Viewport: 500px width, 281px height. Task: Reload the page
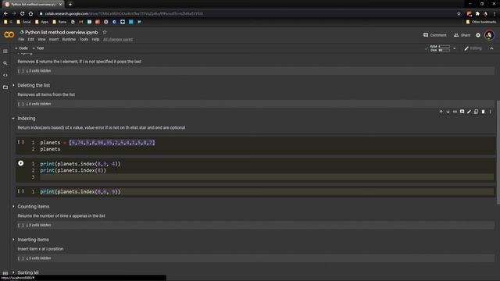[23, 14]
